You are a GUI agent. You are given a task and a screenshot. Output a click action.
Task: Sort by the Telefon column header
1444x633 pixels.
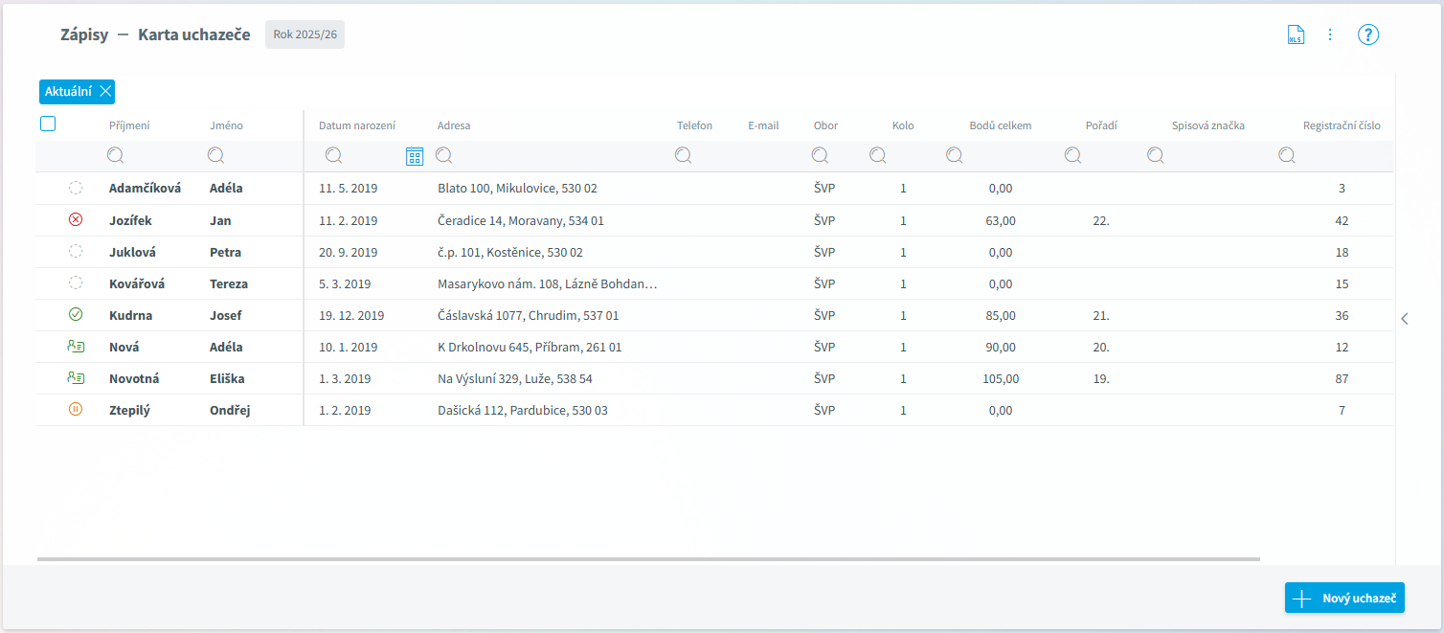(694, 125)
